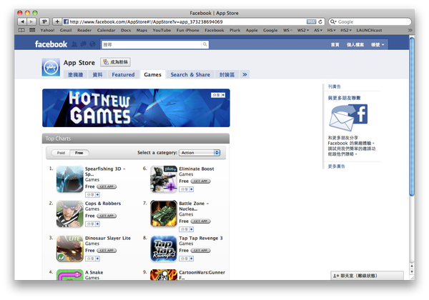
Task: Add a bookmark with the plus button
Action: pos(57,21)
